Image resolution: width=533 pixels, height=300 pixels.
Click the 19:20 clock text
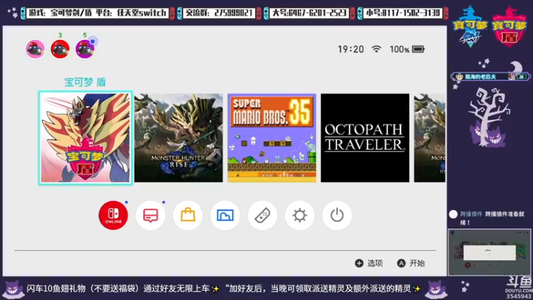[351, 49]
